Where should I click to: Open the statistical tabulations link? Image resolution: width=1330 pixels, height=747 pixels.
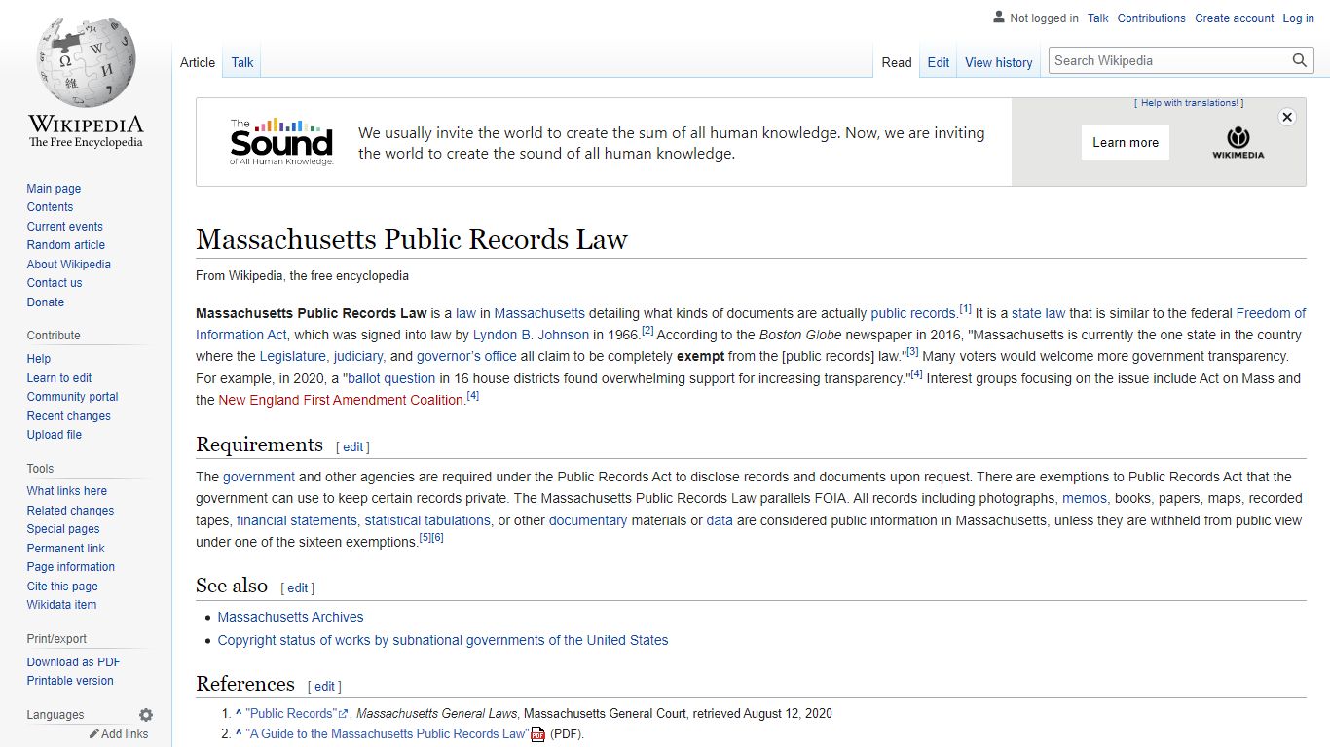pos(427,520)
